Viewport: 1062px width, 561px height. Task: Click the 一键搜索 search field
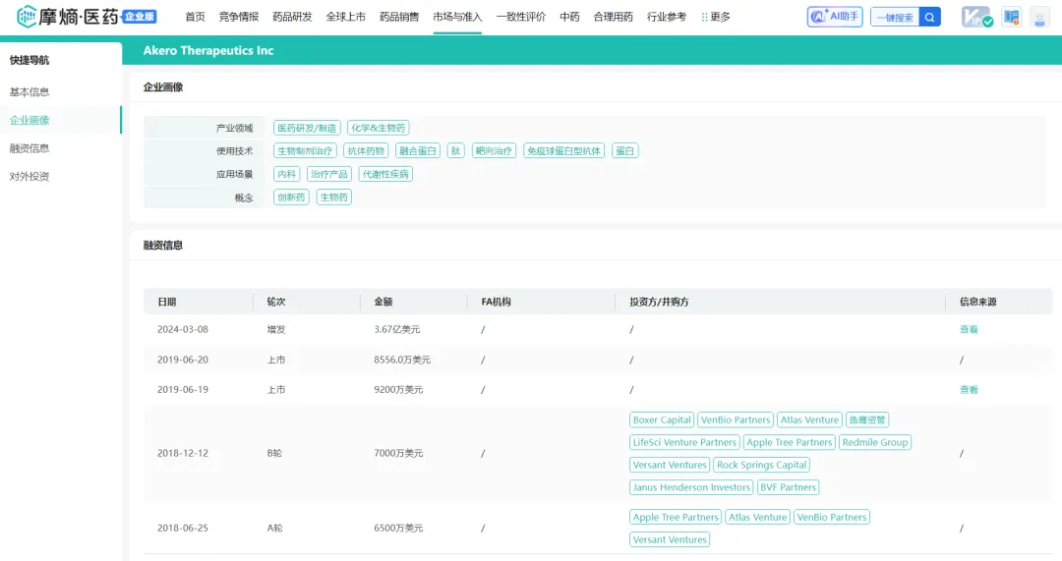click(x=894, y=17)
